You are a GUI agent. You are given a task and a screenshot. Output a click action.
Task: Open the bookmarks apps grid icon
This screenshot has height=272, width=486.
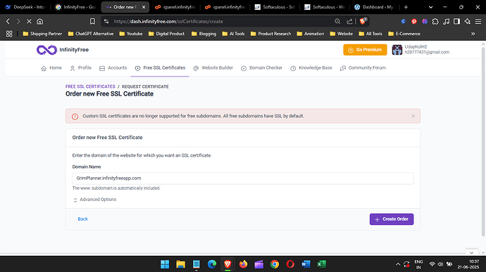click(9, 34)
